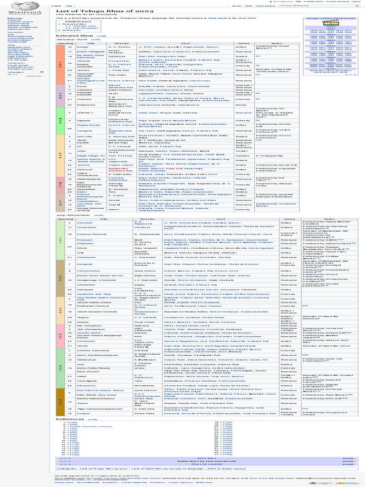The image size is (365, 487).
Task: Open the Dongodu film link
Action: pos(85,264)
